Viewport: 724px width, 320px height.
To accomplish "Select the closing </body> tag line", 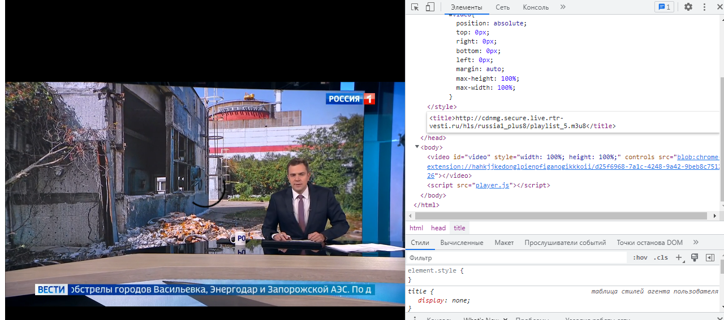I will point(433,195).
